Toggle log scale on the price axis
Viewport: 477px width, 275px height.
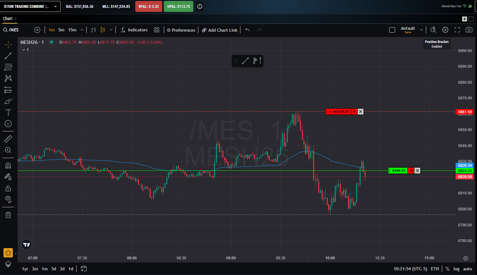(456, 269)
